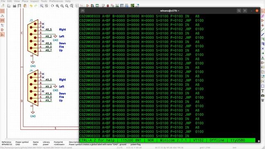Select No-connect flag tool
The height and width of the screenshot is (149, 265).
pyautogui.click(x=263, y=48)
